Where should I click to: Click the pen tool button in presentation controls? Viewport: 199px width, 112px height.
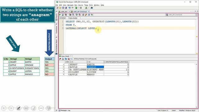19,108
